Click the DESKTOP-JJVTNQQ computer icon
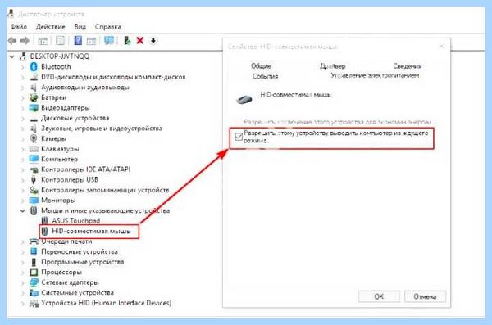Image resolution: width=492 pixels, height=325 pixels. pyautogui.click(x=23, y=56)
